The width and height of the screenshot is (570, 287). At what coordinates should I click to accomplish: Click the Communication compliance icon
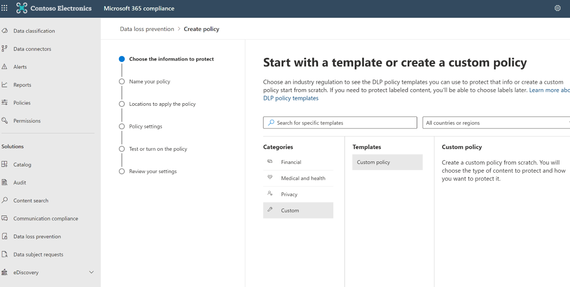(5, 218)
